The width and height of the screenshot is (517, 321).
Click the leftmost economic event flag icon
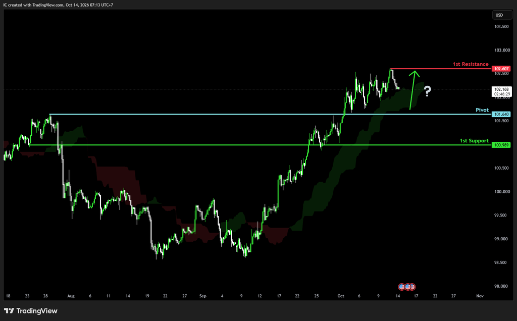pyautogui.click(x=401, y=287)
